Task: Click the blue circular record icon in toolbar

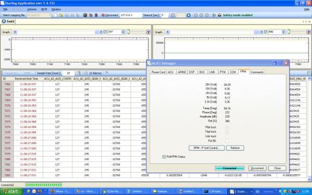Action: pos(188,15)
